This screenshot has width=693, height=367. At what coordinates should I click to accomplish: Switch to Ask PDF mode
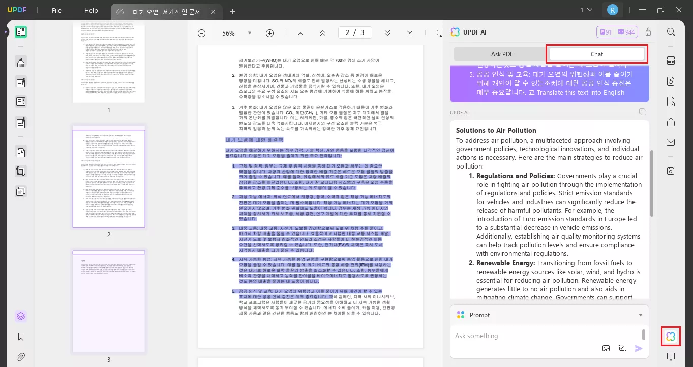pyautogui.click(x=501, y=54)
